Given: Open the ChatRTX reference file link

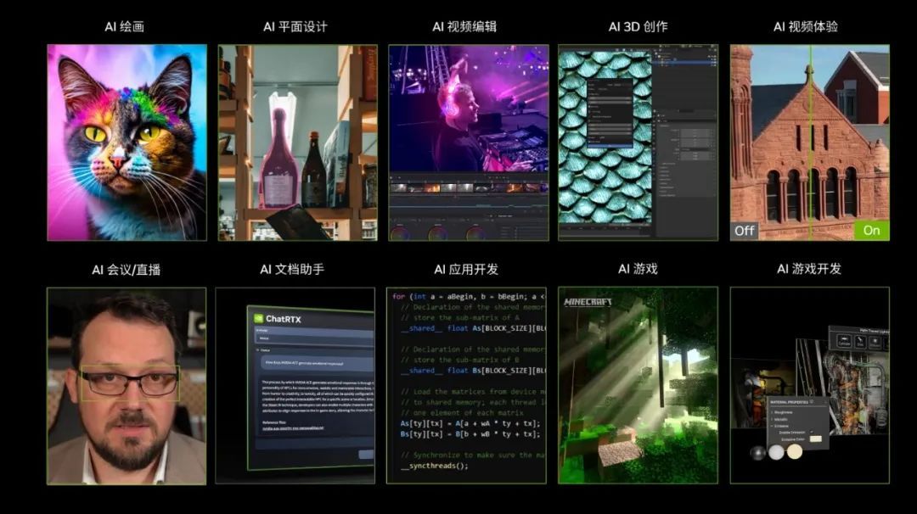Looking at the screenshot, I should [292, 428].
